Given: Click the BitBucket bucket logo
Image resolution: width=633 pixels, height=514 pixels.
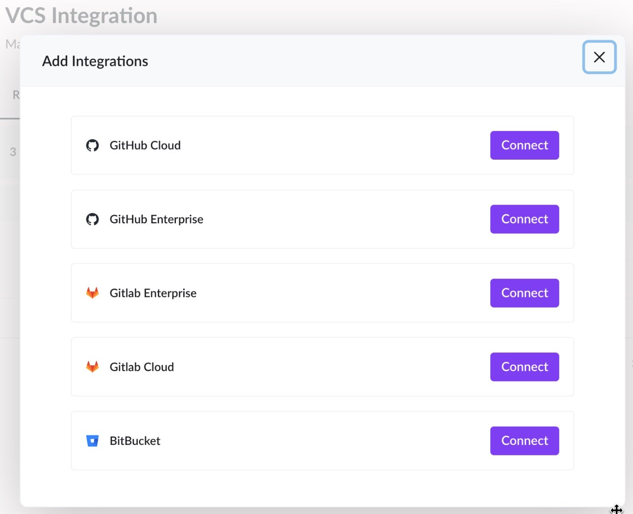Looking at the screenshot, I should [x=92, y=441].
